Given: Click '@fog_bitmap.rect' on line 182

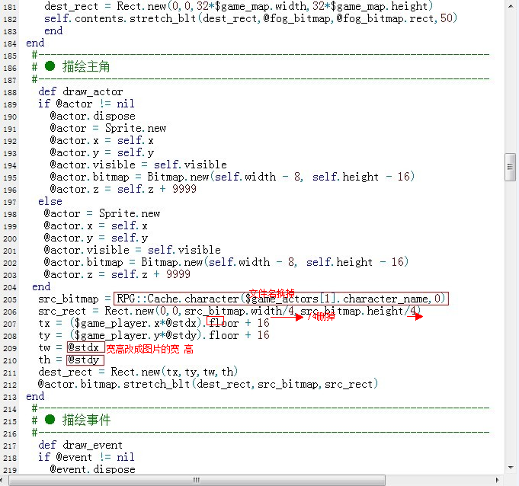Looking at the screenshot, I should pyautogui.click(x=386, y=18).
